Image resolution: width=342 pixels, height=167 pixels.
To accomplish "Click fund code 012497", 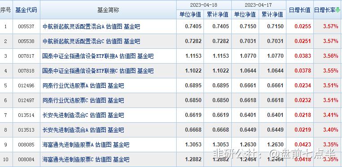I will [x=26, y=100].
